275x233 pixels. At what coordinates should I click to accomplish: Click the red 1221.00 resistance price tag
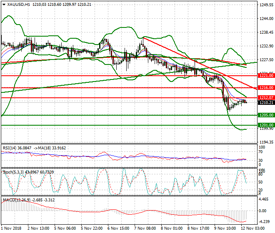(266, 76)
